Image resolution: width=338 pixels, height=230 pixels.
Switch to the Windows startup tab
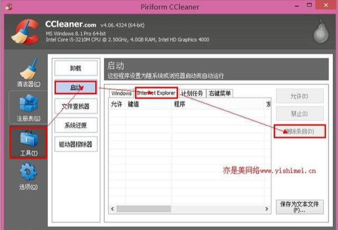pyautogui.click(x=121, y=93)
